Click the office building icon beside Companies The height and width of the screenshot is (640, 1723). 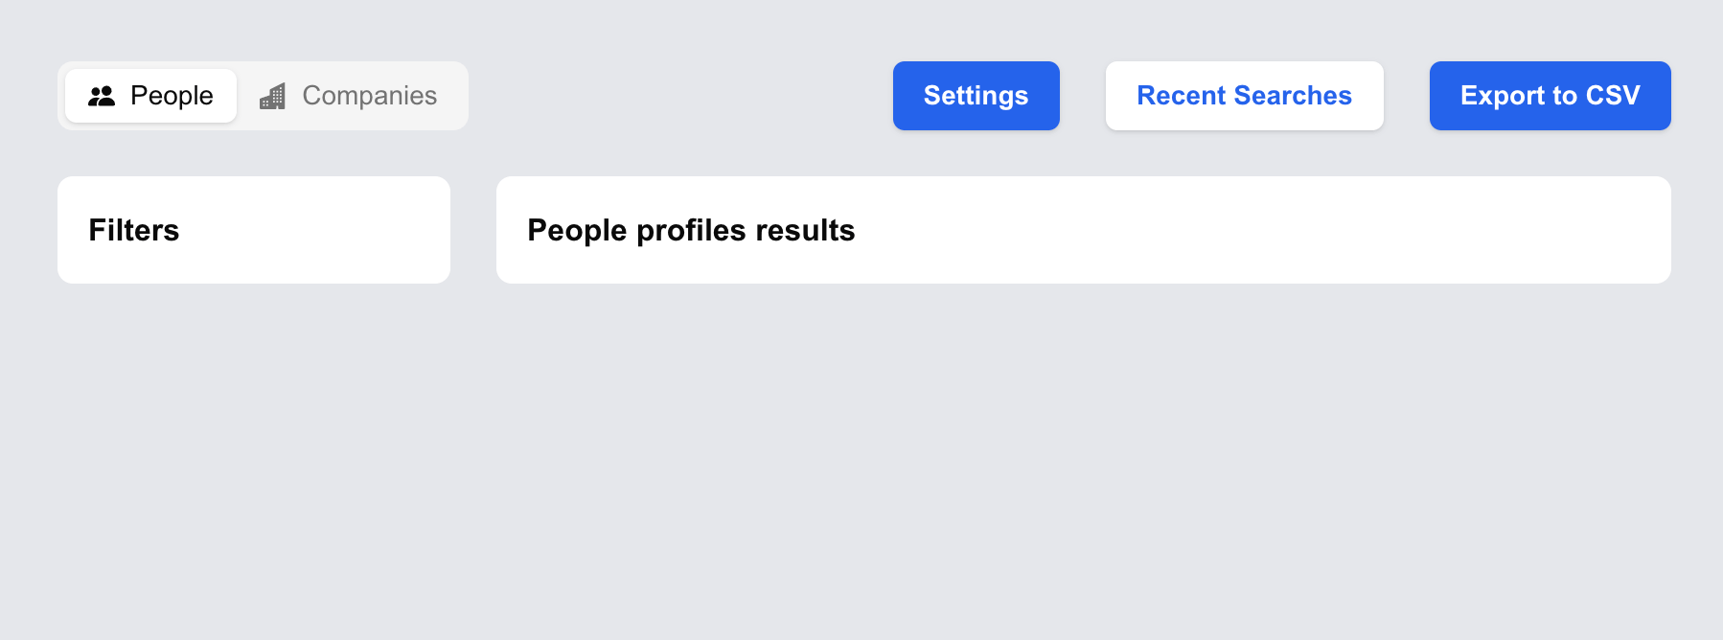pyautogui.click(x=273, y=96)
